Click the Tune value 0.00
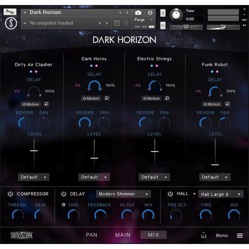The width and height of the screenshot is (249, 249). click(x=190, y=19)
